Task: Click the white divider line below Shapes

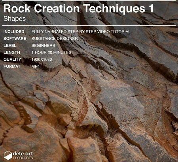Action: pos(89,26)
